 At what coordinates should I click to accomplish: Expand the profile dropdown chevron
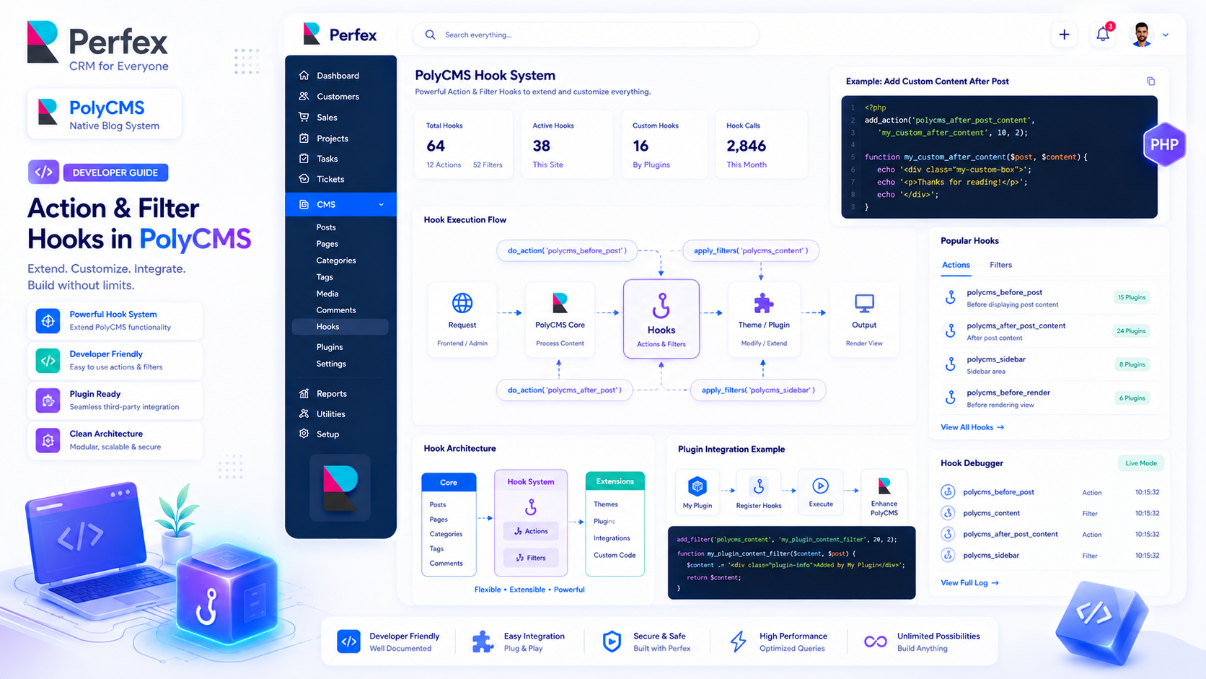tap(1166, 35)
